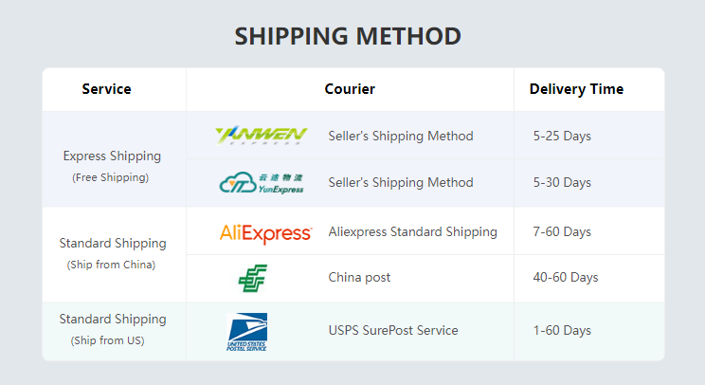705x385 pixels.
Task: Click the YunExpress cloud logo
Action: pos(262,183)
